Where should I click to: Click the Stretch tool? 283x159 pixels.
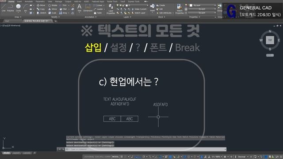[42, 13]
